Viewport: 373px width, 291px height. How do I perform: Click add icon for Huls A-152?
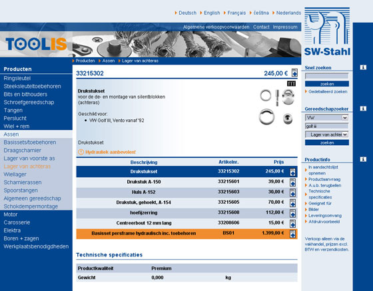tap(292, 192)
